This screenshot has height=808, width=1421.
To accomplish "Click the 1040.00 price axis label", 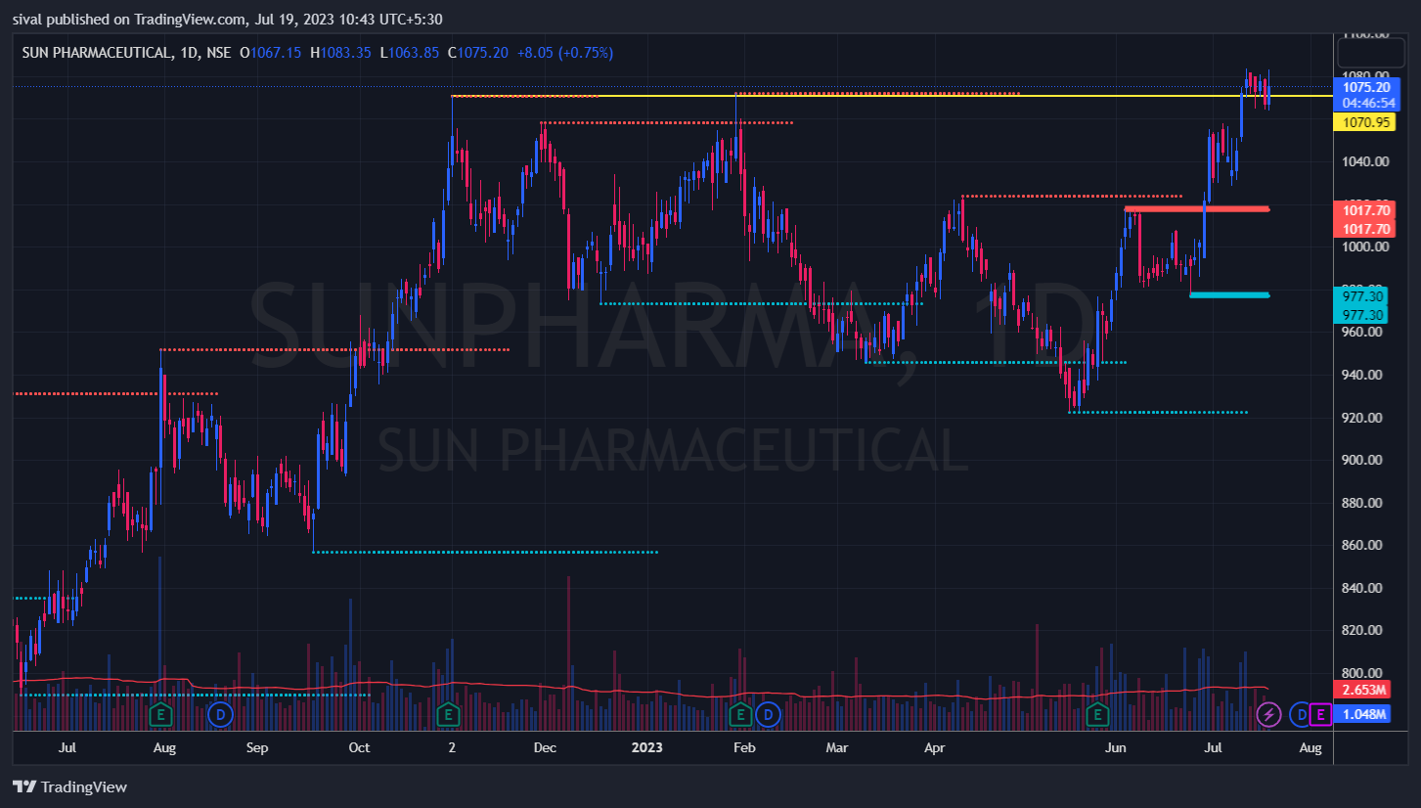I will click(1364, 161).
